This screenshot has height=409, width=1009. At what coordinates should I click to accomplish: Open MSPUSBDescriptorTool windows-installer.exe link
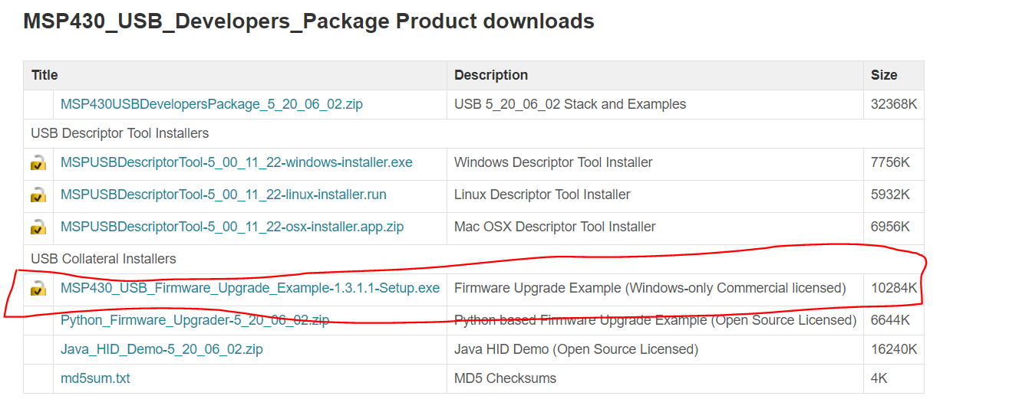236,162
